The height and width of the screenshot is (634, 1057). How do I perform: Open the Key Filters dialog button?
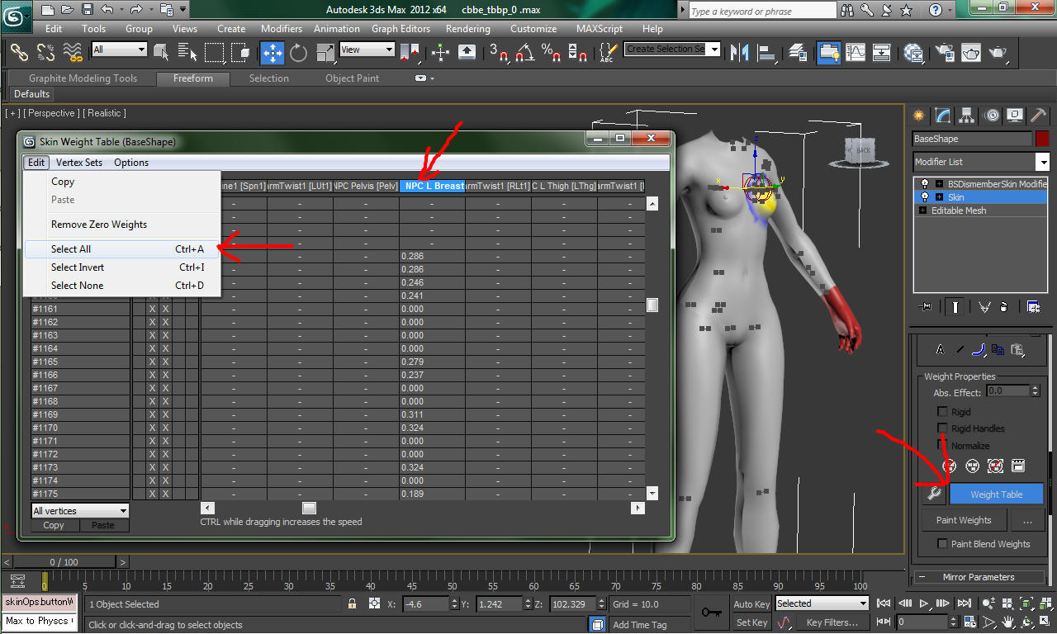833,622
